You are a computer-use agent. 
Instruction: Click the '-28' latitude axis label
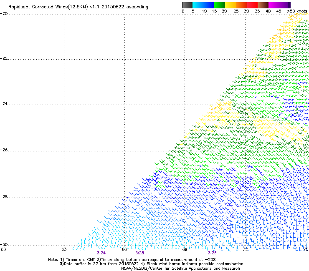pos(4,197)
